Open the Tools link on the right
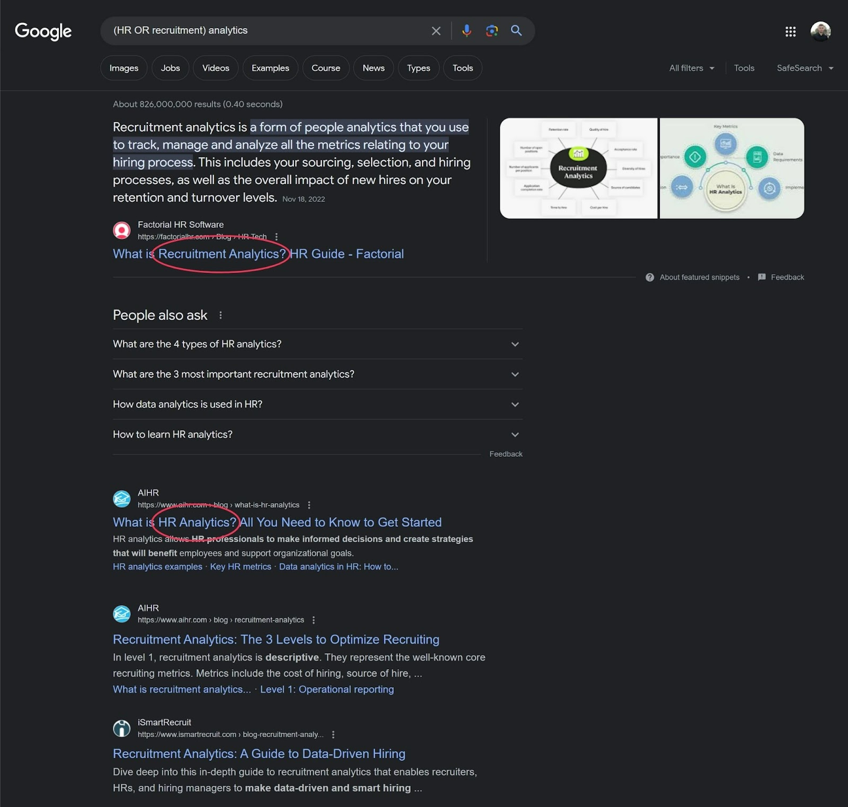Screen dimensions: 848x807 click(744, 68)
